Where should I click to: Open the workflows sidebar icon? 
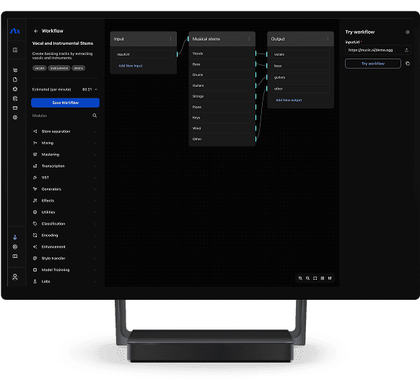(x=15, y=70)
